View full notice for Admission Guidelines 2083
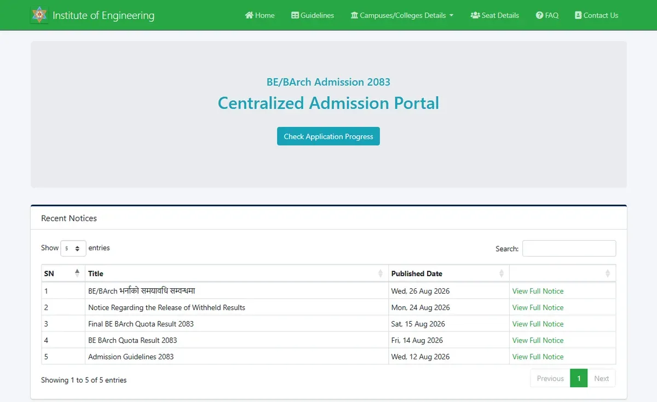 click(538, 357)
